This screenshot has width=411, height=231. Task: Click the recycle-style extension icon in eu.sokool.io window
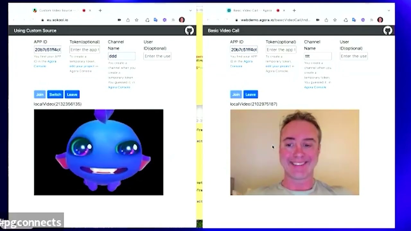click(x=147, y=20)
